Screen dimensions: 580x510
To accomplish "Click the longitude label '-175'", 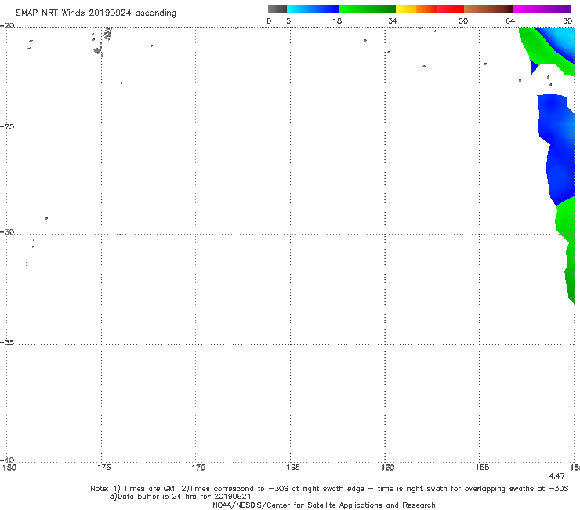I will [101, 468].
